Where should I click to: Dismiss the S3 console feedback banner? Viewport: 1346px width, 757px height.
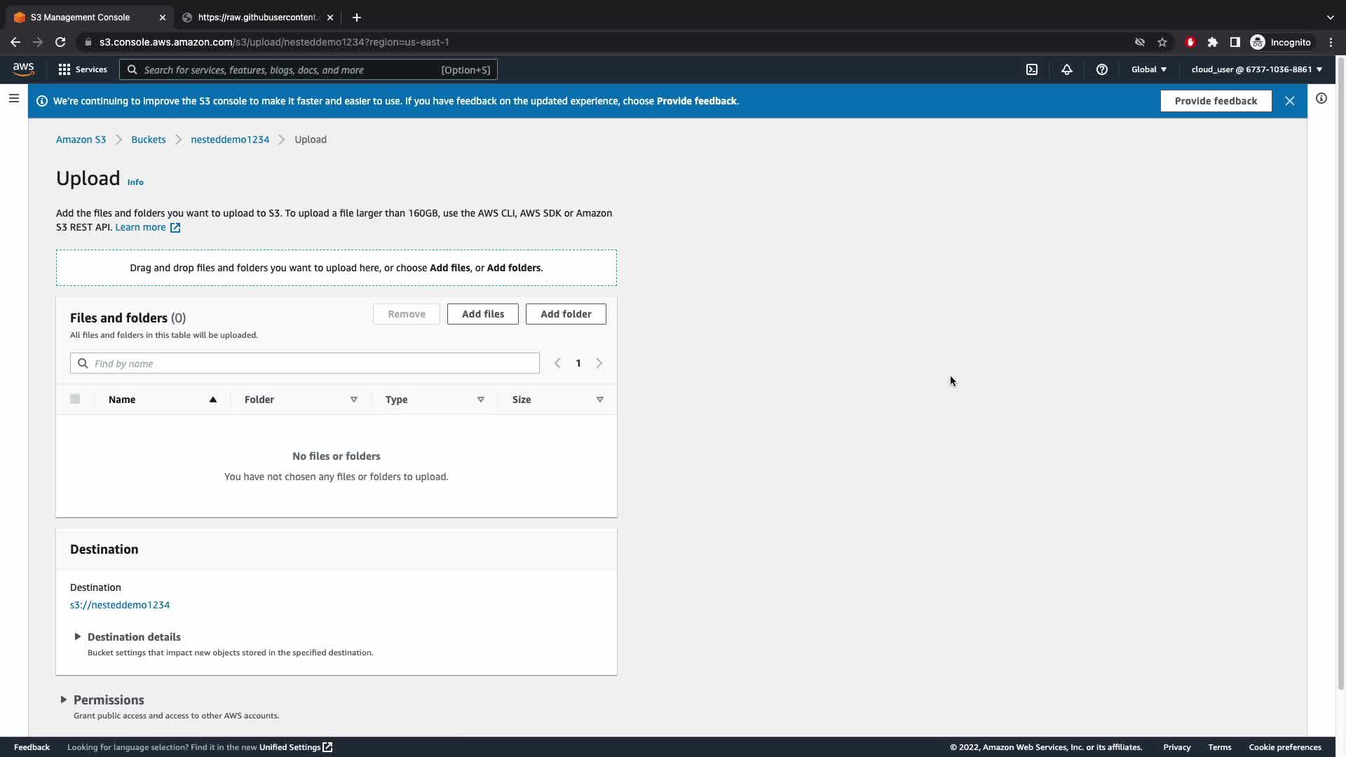(x=1289, y=101)
